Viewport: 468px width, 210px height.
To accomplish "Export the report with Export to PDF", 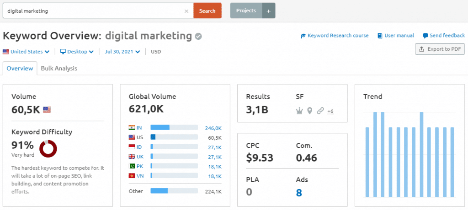I will pyautogui.click(x=440, y=49).
